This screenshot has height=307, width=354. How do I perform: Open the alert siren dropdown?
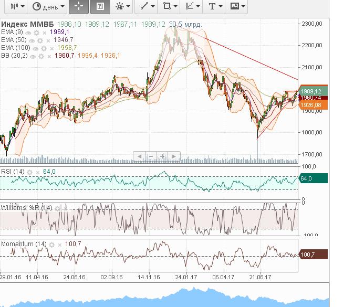click(x=122, y=6)
